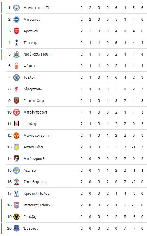The width and height of the screenshot is (147, 236).
Task: Click the Tottenham cockerel crest
Action: [17, 43]
